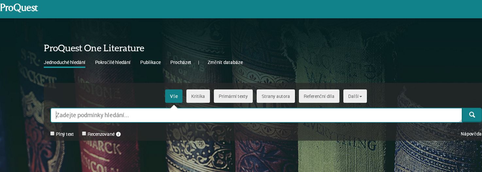
Task: Open Pokročilé hledání
Action: [x=113, y=62]
